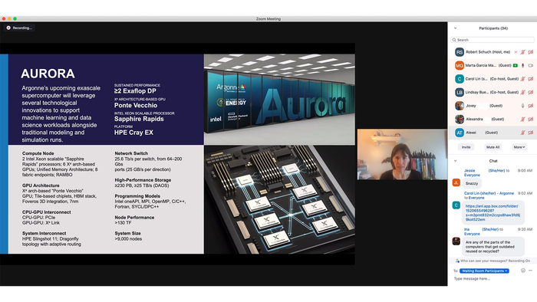Image resolution: width=537 pixels, height=302 pixels.
Task: Click Jovey's microphone icon
Action: click(x=523, y=106)
